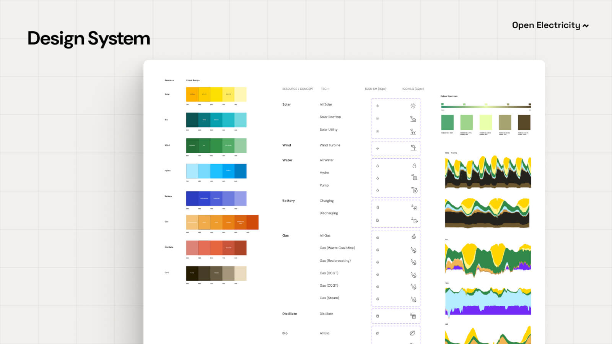Select the large All Water droplet icon
The height and width of the screenshot is (344, 612).
[x=414, y=166]
